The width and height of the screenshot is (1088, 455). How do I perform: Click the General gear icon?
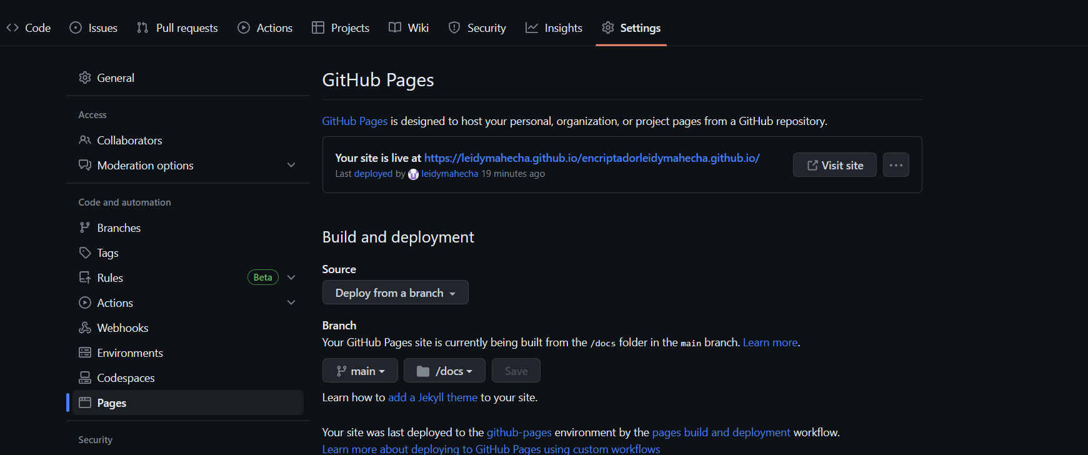[x=85, y=77]
